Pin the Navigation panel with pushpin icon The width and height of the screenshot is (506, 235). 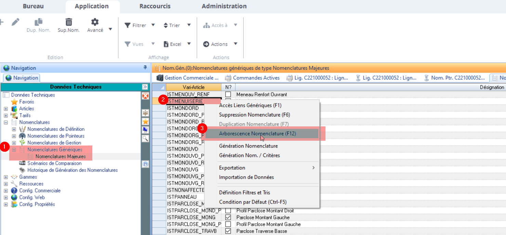(145, 68)
